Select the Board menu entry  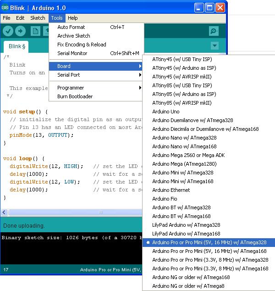pyautogui.click(x=96, y=66)
